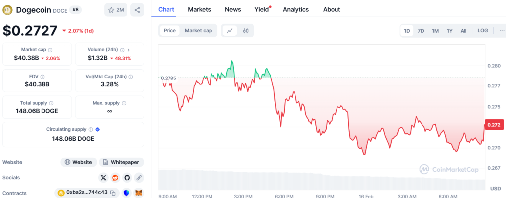This screenshot has width=506, height=198.
Task: Select the Price chart toggle
Action: (169, 31)
